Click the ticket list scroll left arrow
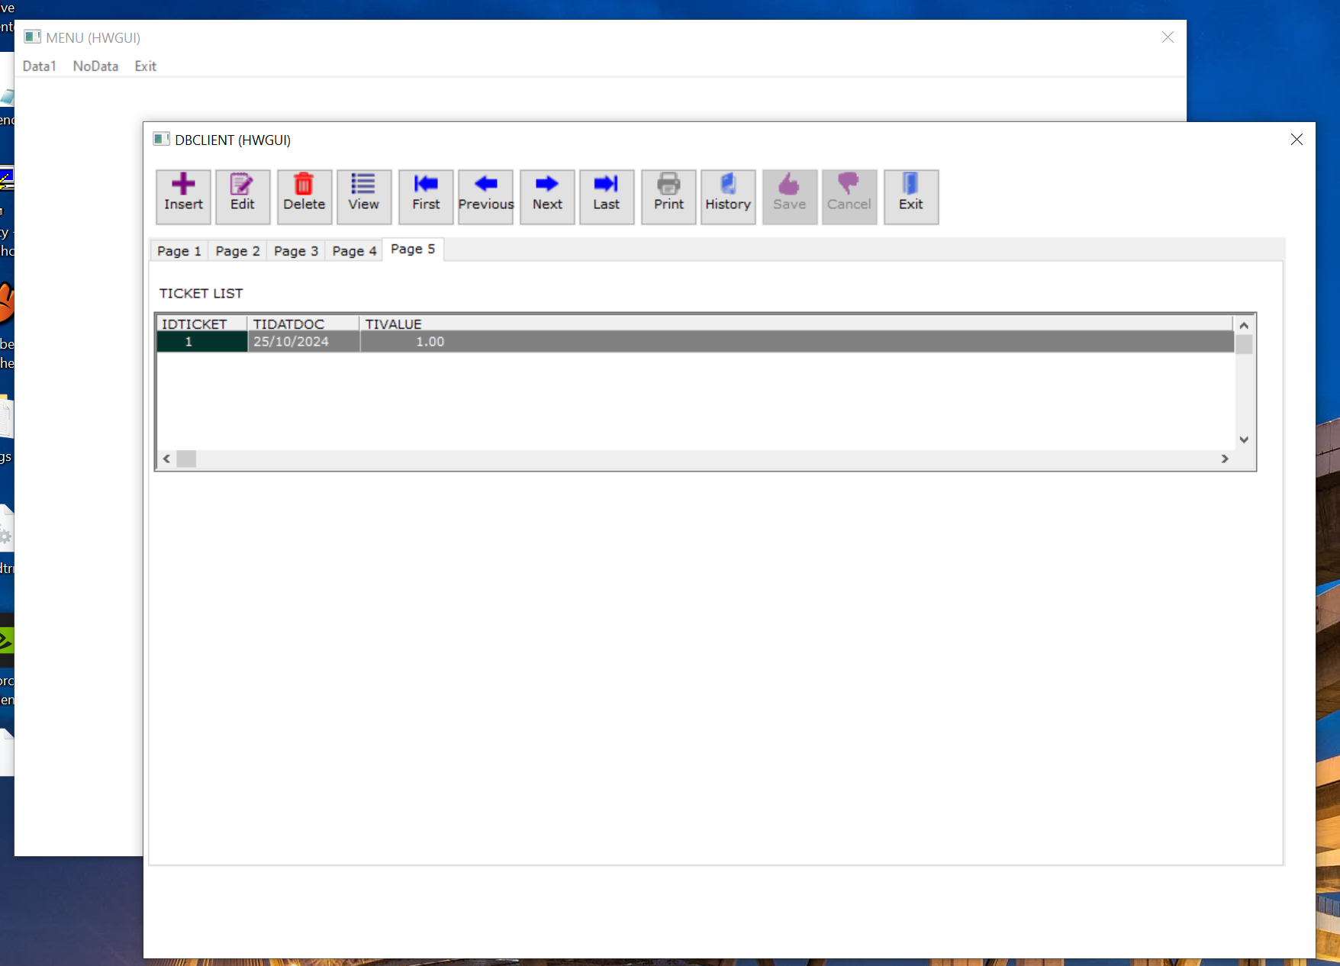The height and width of the screenshot is (966, 1340). coord(166,459)
